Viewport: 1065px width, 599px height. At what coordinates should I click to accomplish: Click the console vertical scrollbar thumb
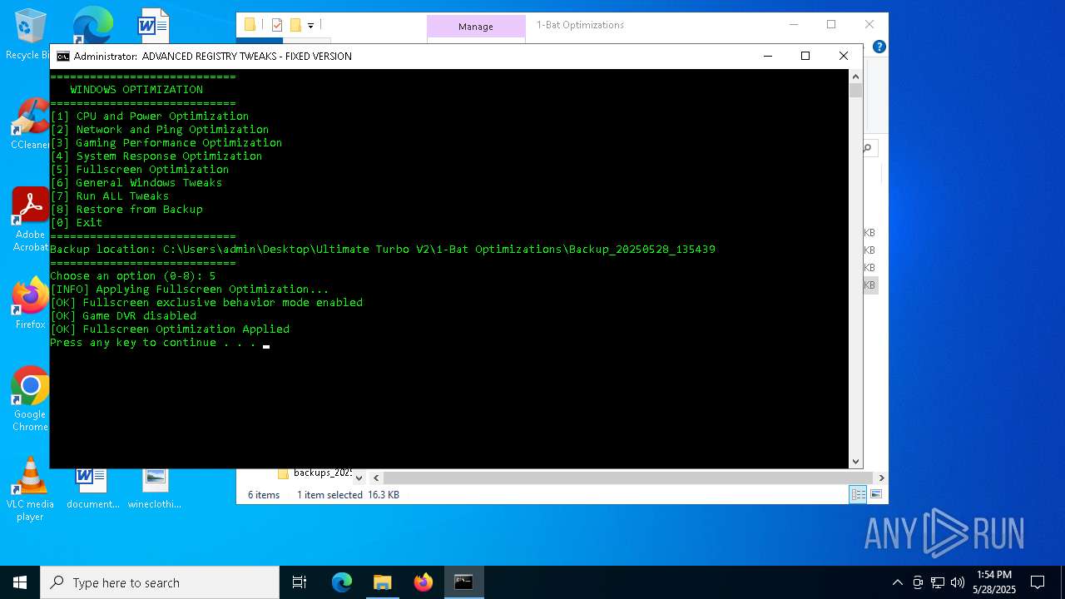[855, 90]
